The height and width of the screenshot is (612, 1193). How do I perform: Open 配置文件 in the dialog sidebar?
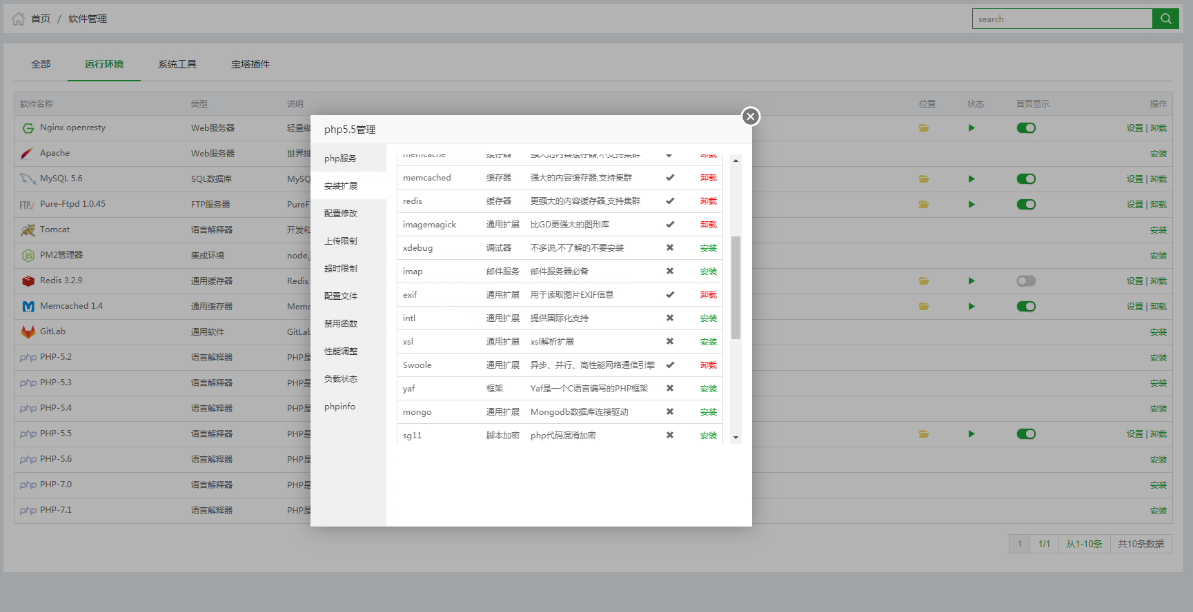[x=348, y=296]
